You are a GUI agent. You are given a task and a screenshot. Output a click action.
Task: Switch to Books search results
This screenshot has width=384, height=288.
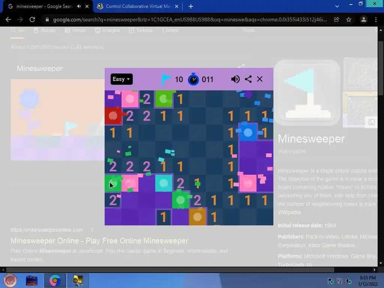[x=45, y=30]
